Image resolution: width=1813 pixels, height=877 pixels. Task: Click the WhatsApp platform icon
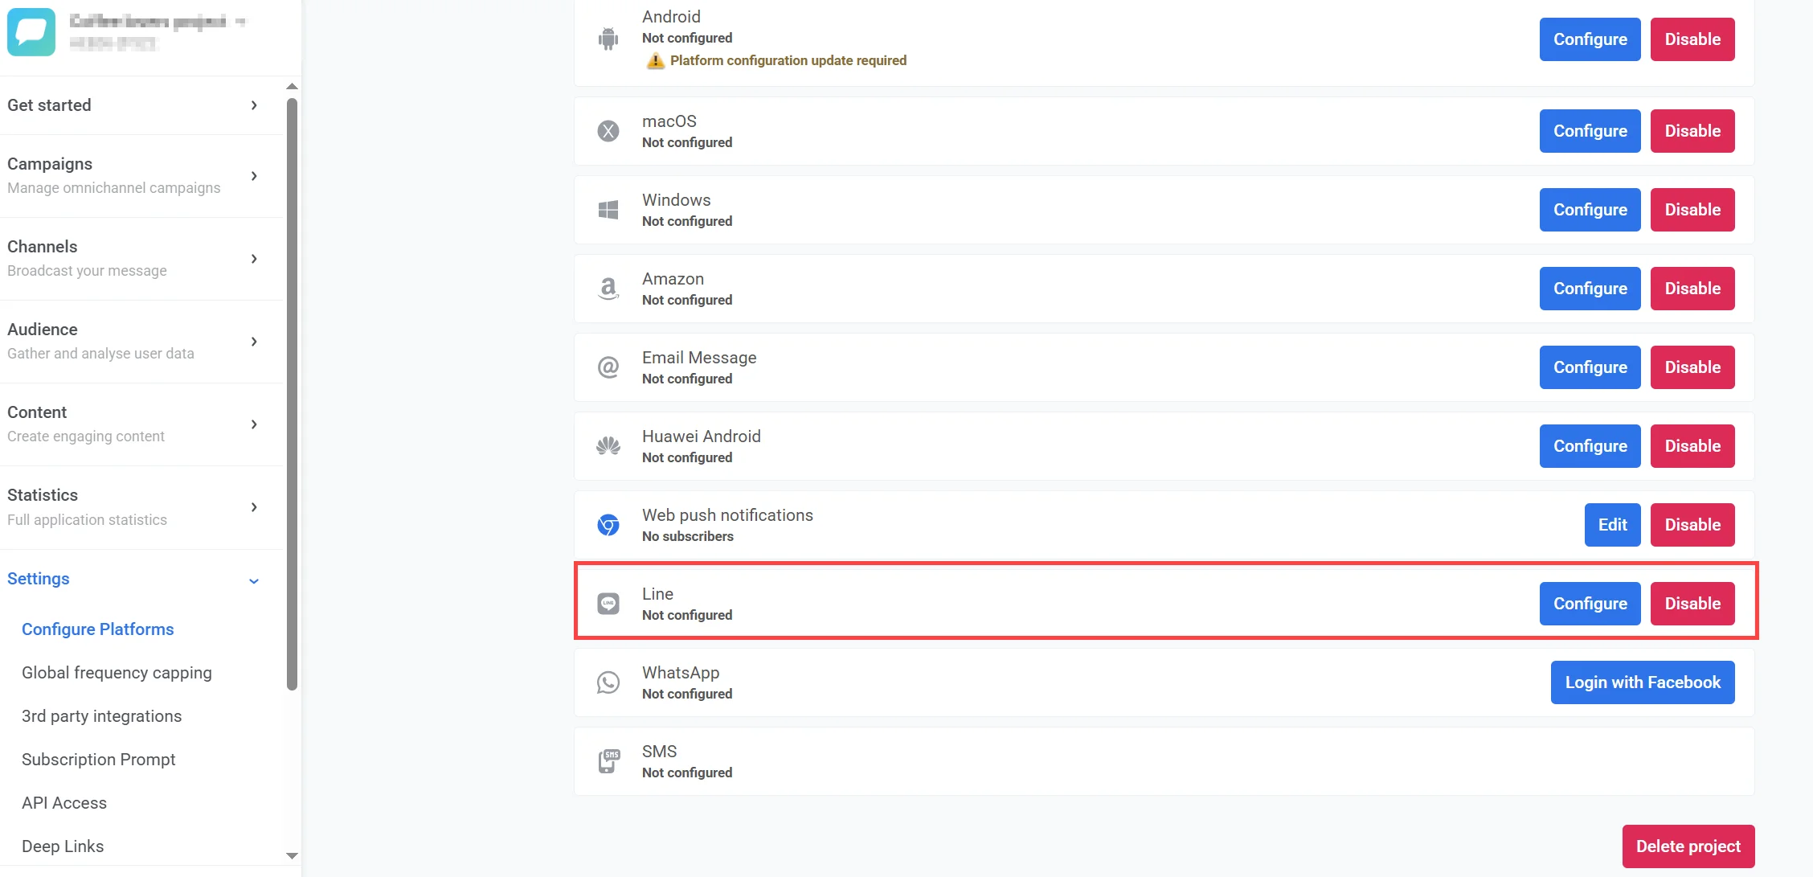coord(608,682)
